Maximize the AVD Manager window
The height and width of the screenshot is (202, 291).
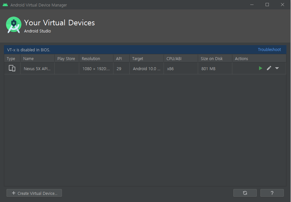coord(267,5)
